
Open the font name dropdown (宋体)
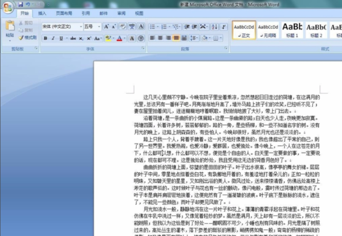[x=81, y=27]
